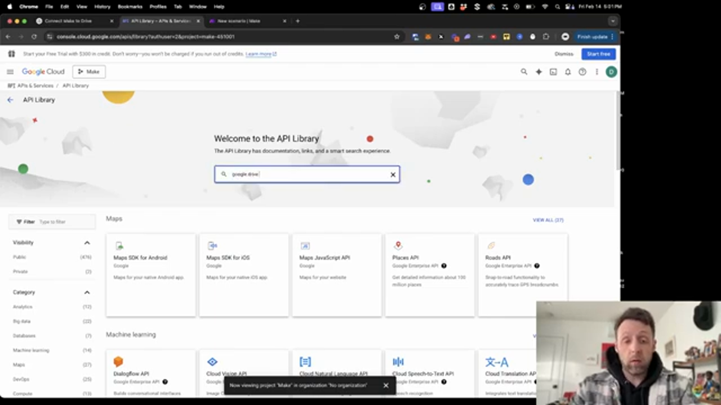The height and width of the screenshot is (405, 721).
Task: Open the three-dot settings menu in header
Action: tap(597, 71)
